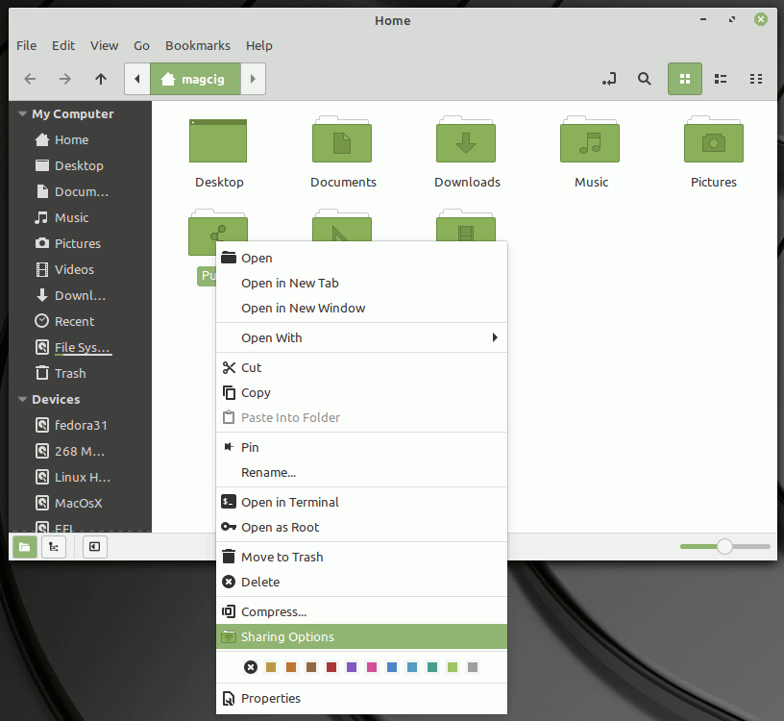
Task: Remove folder color with X swatch
Action: [251, 667]
